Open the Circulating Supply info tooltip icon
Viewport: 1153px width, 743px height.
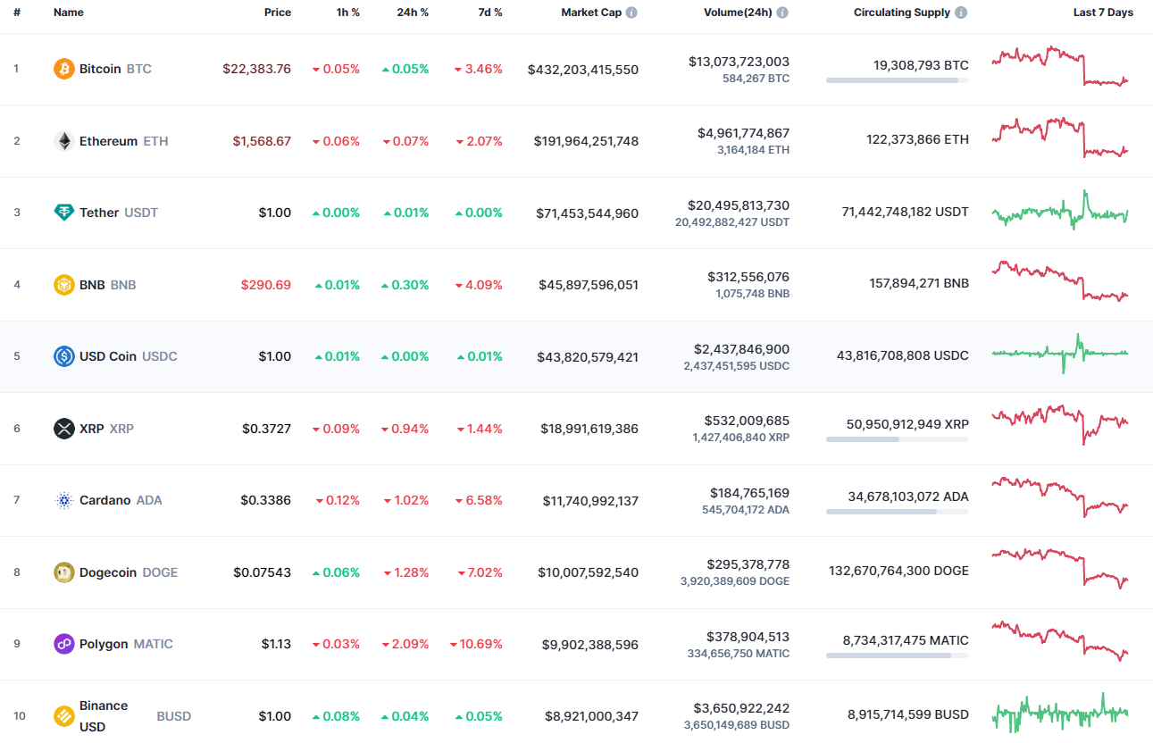960,12
